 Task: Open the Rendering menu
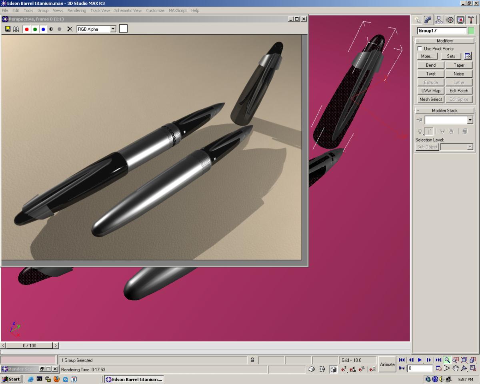click(76, 10)
